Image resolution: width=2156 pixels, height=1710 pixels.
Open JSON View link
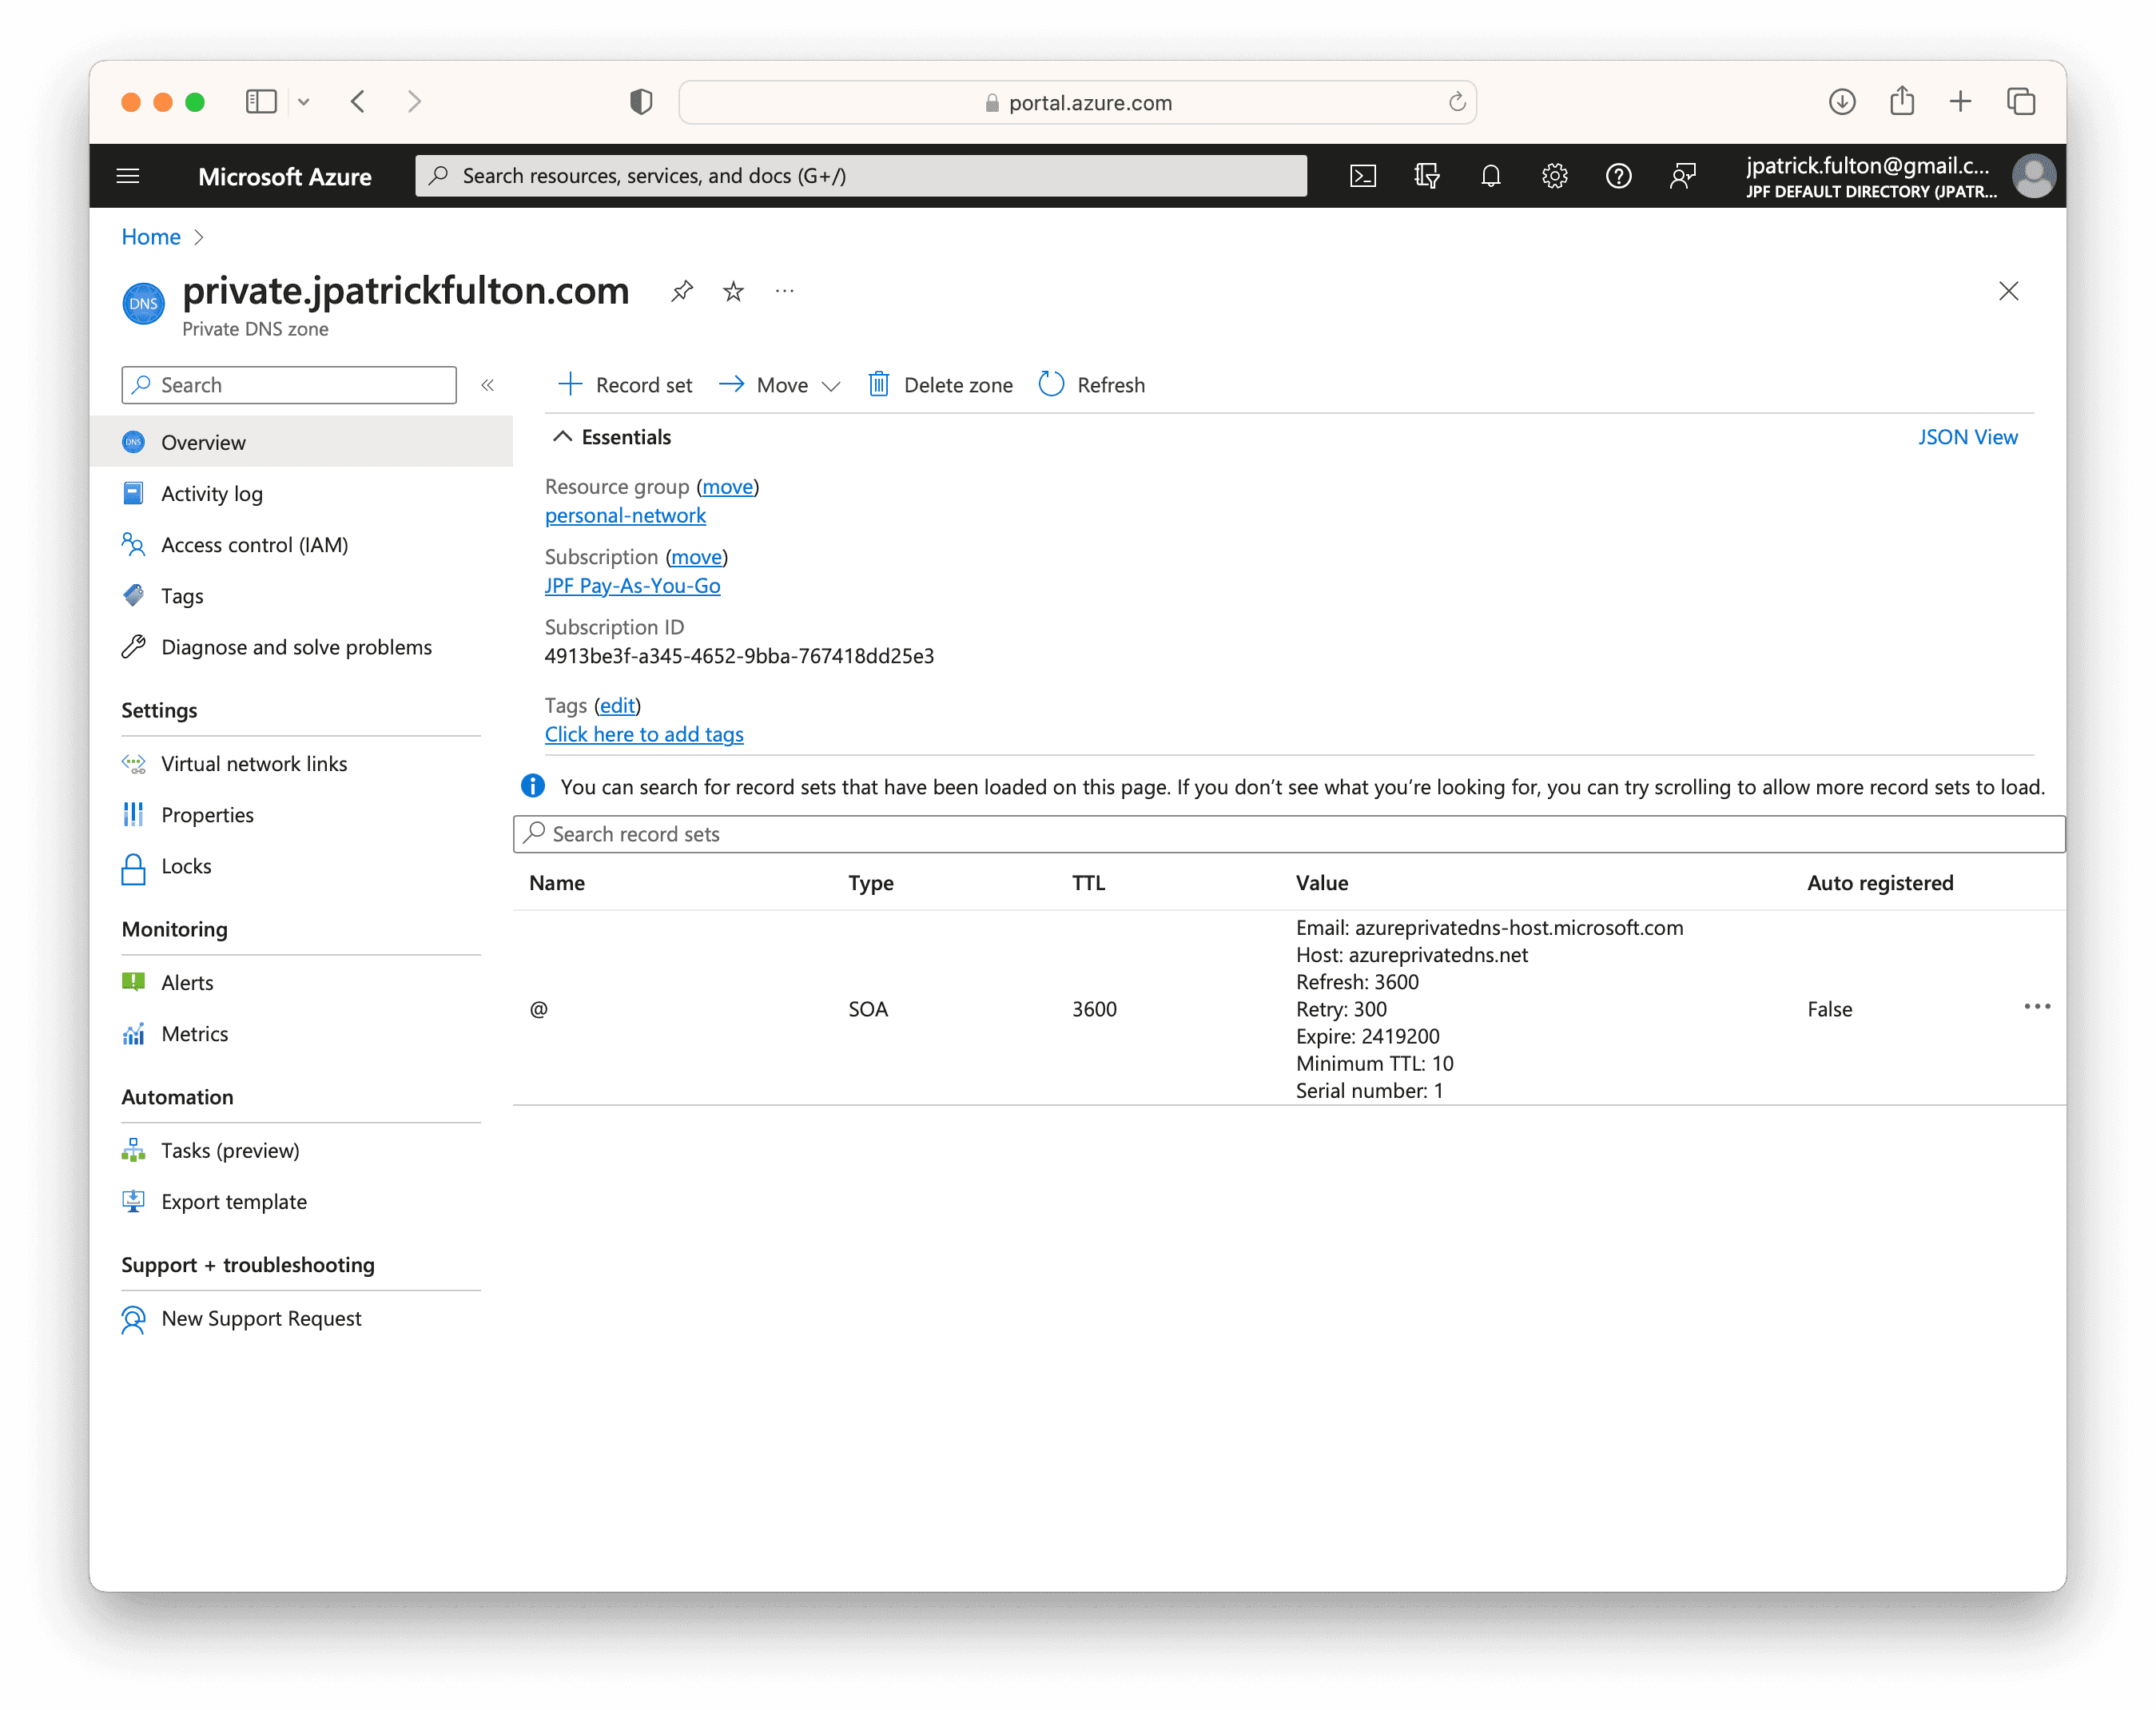click(1967, 437)
